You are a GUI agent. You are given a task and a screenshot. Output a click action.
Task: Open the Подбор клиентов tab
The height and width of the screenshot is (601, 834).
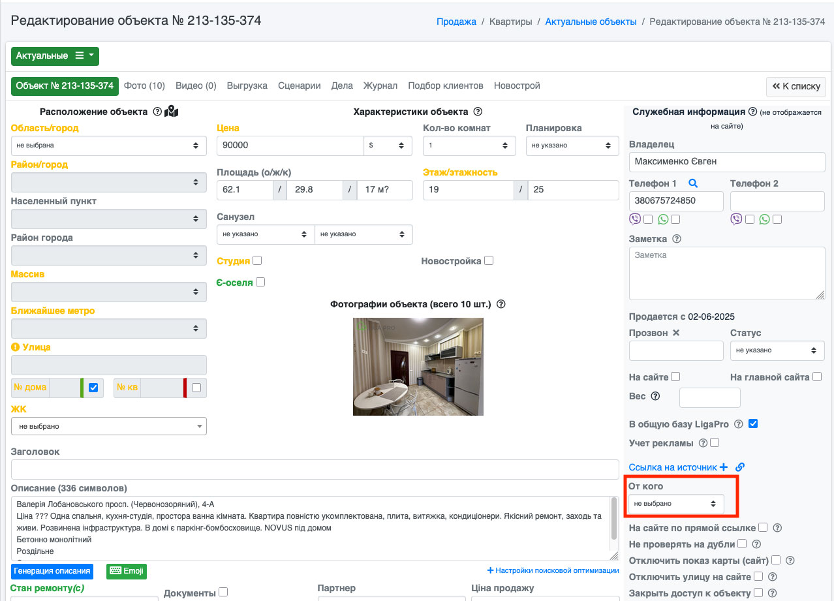[x=445, y=85]
